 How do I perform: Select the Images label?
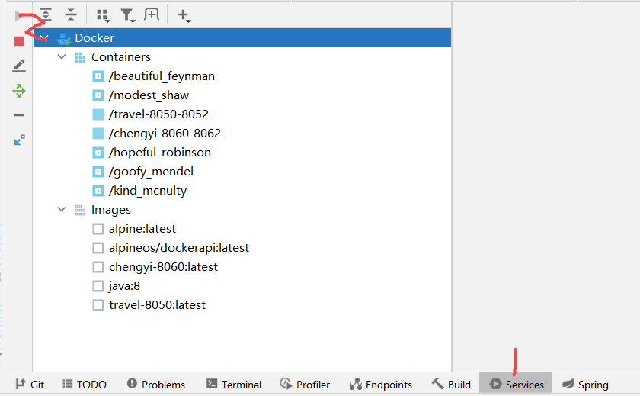tap(111, 210)
